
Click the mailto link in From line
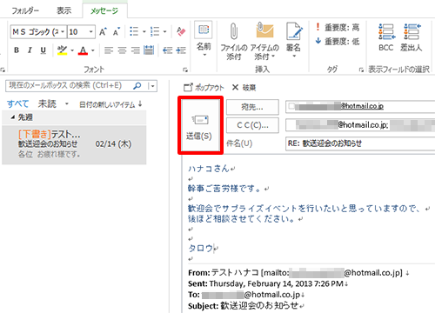click(331, 273)
